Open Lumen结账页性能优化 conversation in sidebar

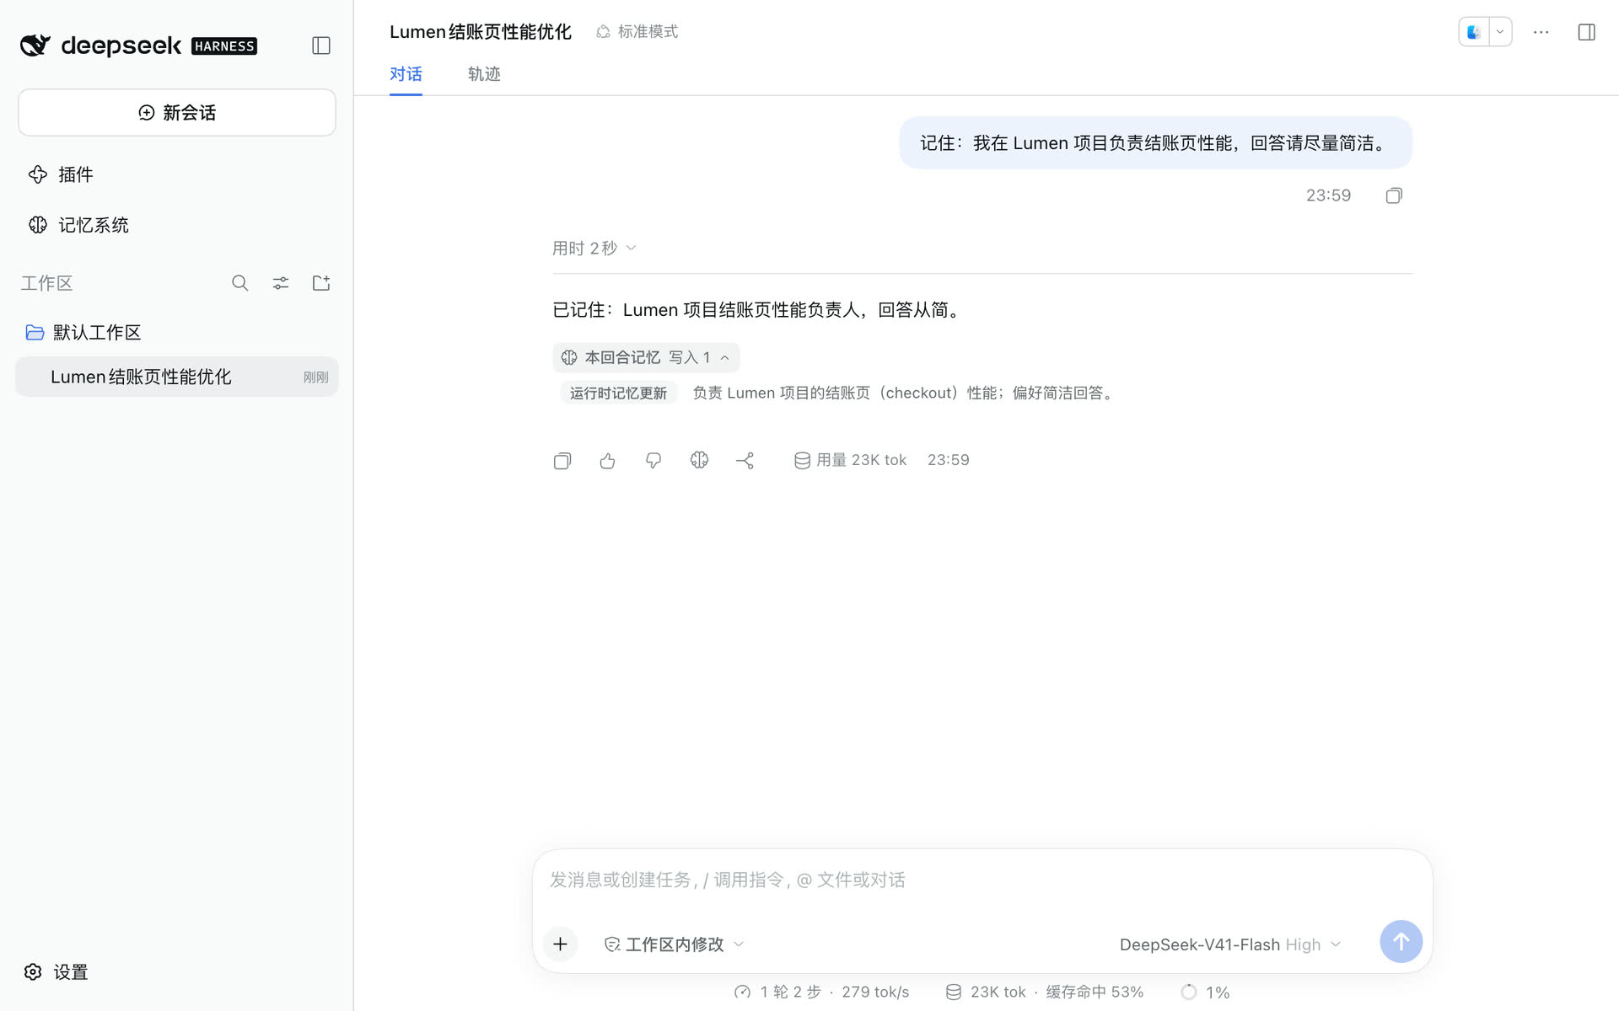tap(177, 377)
